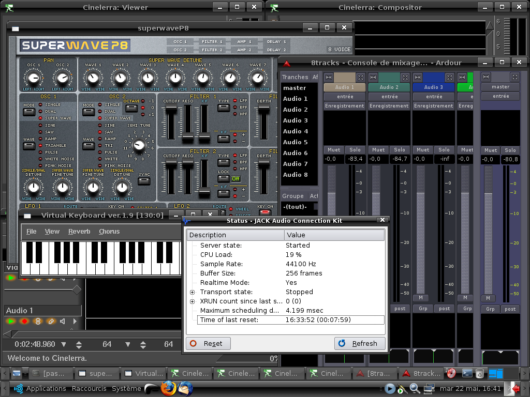Open the Reverb menu in Virtual Keyboard
This screenshot has width=530, height=397.
pyautogui.click(x=79, y=232)
